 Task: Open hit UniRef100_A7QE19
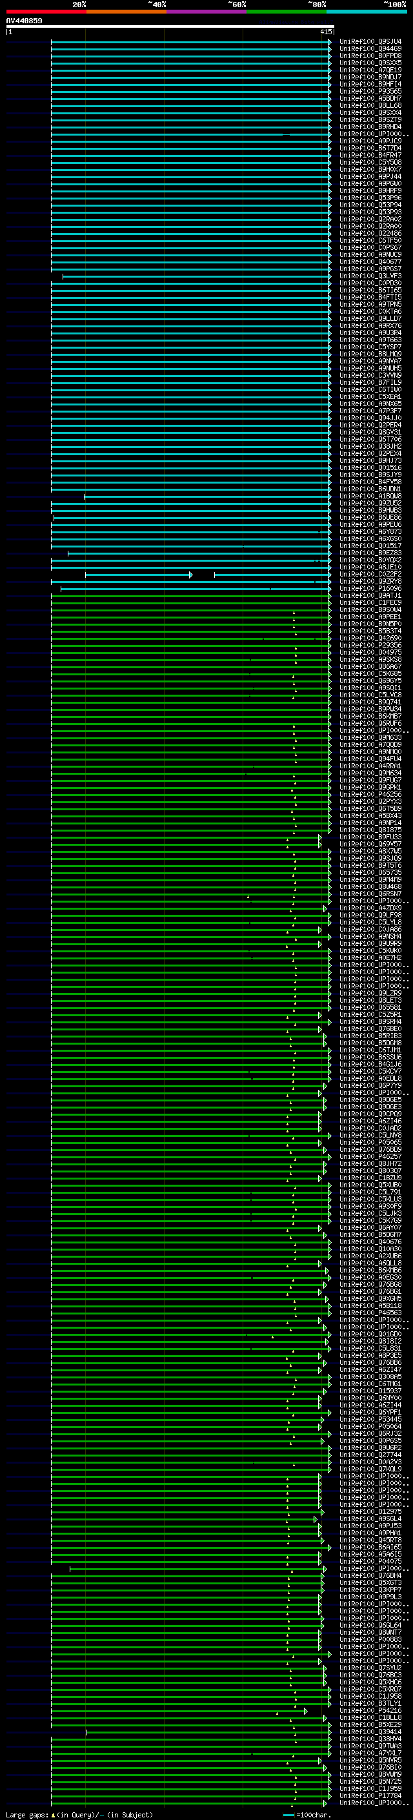[370, 70]
